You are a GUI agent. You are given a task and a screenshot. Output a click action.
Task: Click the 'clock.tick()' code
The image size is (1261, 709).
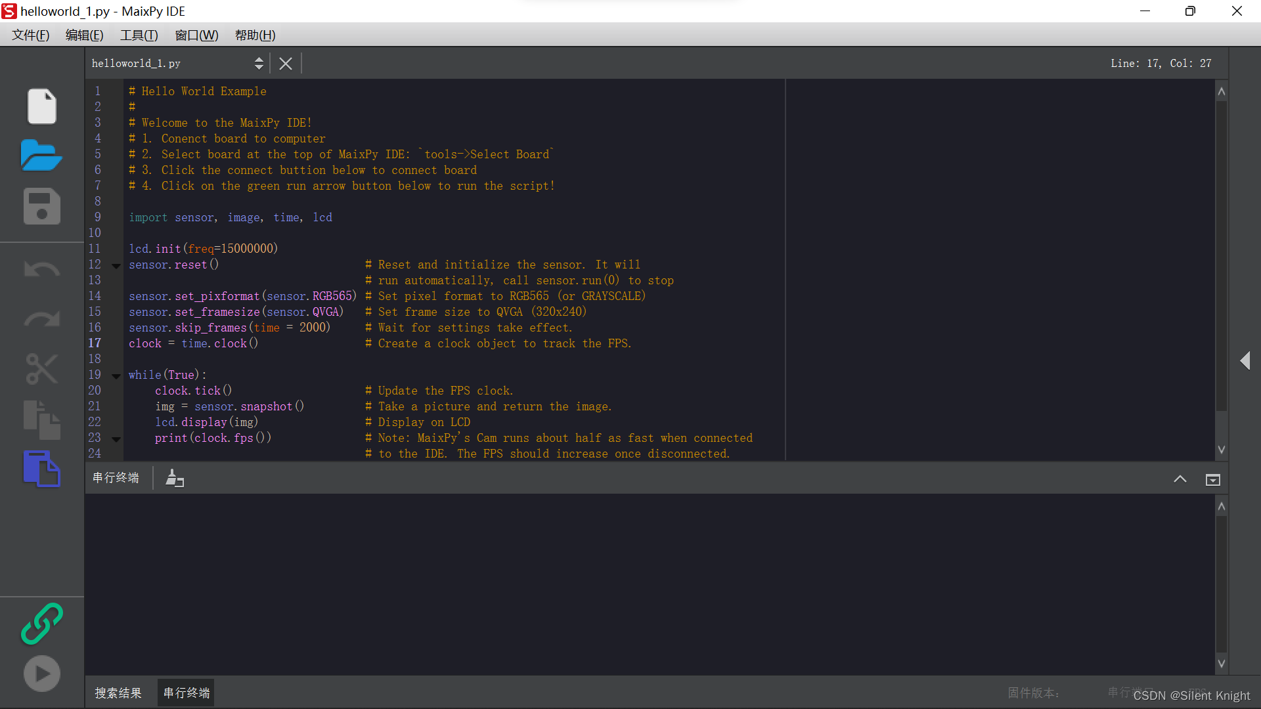194,391
